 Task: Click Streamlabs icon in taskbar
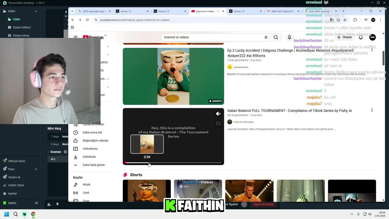25,214
